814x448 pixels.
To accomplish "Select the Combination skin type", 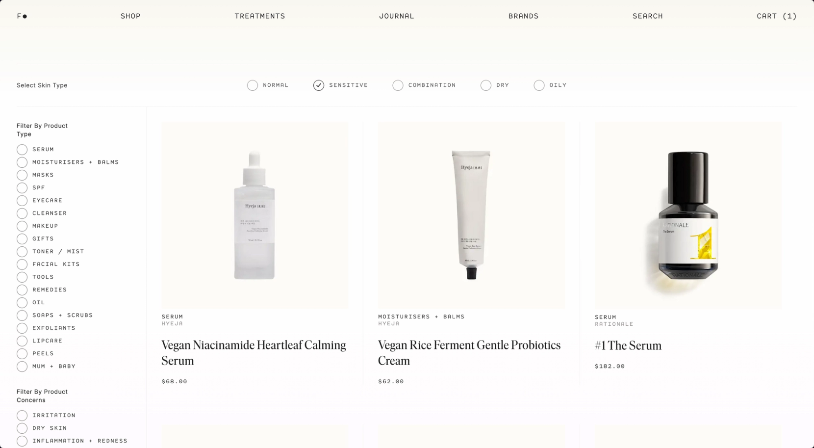I will pos(398,85).
